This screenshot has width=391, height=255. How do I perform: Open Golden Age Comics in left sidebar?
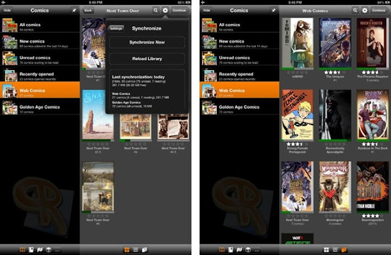pos(40,107)
